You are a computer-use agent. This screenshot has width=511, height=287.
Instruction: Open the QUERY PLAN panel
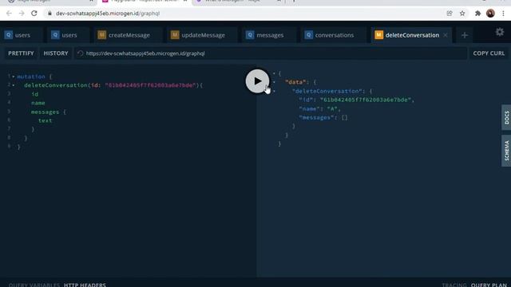[489, 285]
